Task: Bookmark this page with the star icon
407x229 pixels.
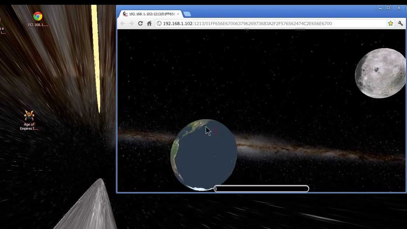Action: pos(390,23)
